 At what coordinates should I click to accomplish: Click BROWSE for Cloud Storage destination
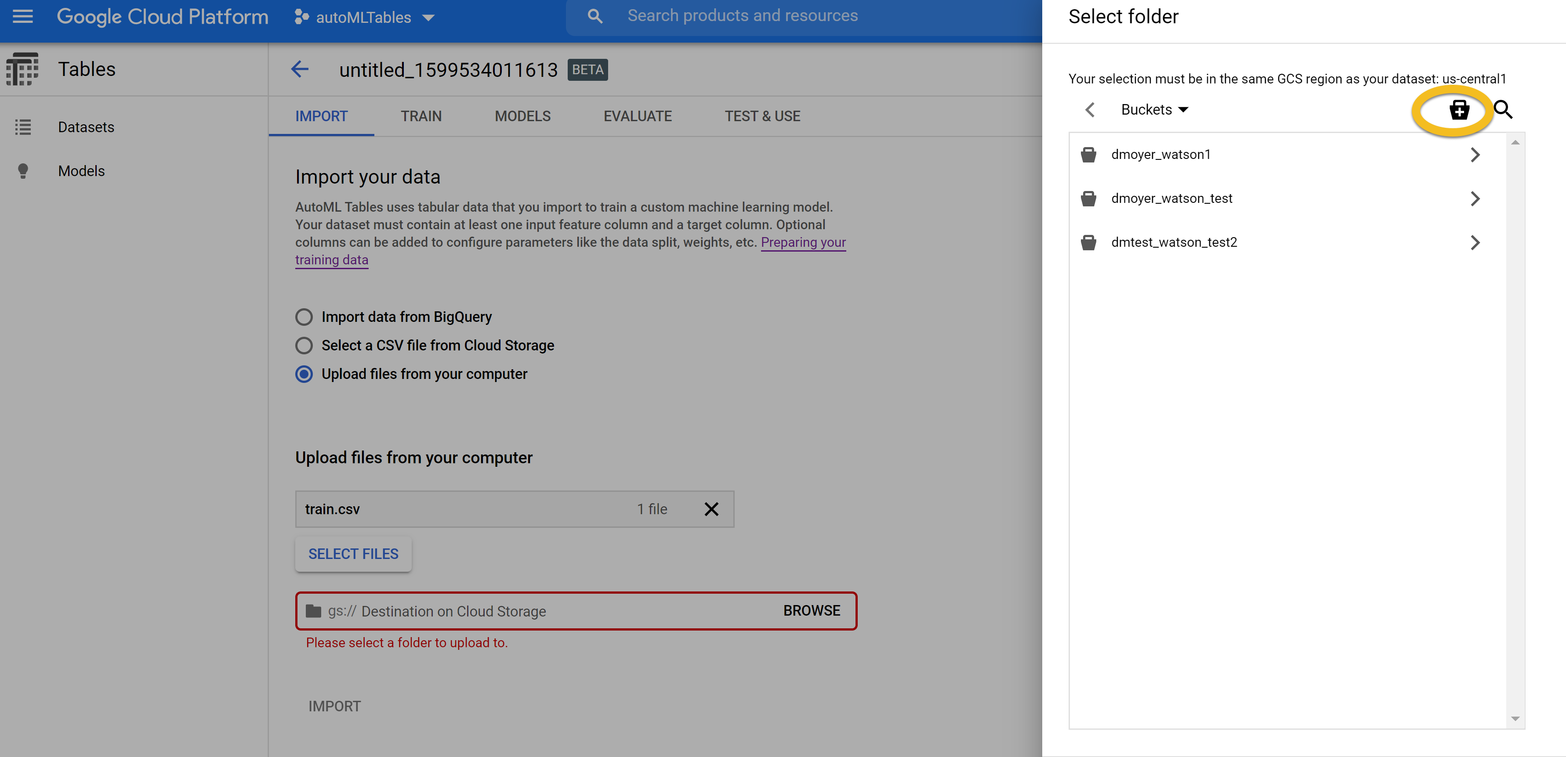click(812, 611)
